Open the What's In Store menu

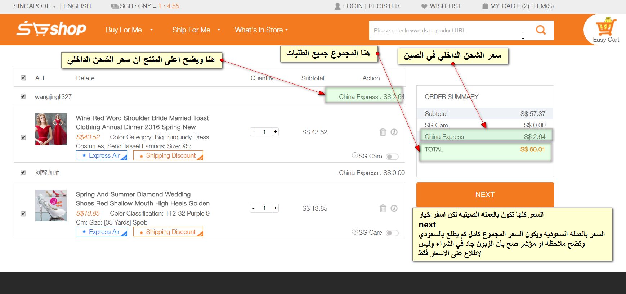pyautogui.click(x=261, y=30)
